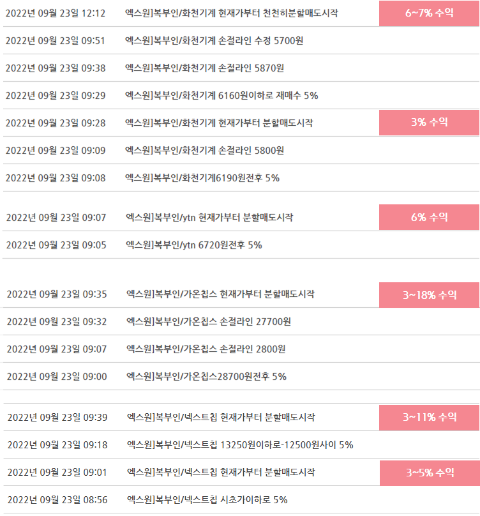This screenshot has height=516, width=480.
Task: Click the 6% 수익 badge for ytn
Action: tap(429, 217)
